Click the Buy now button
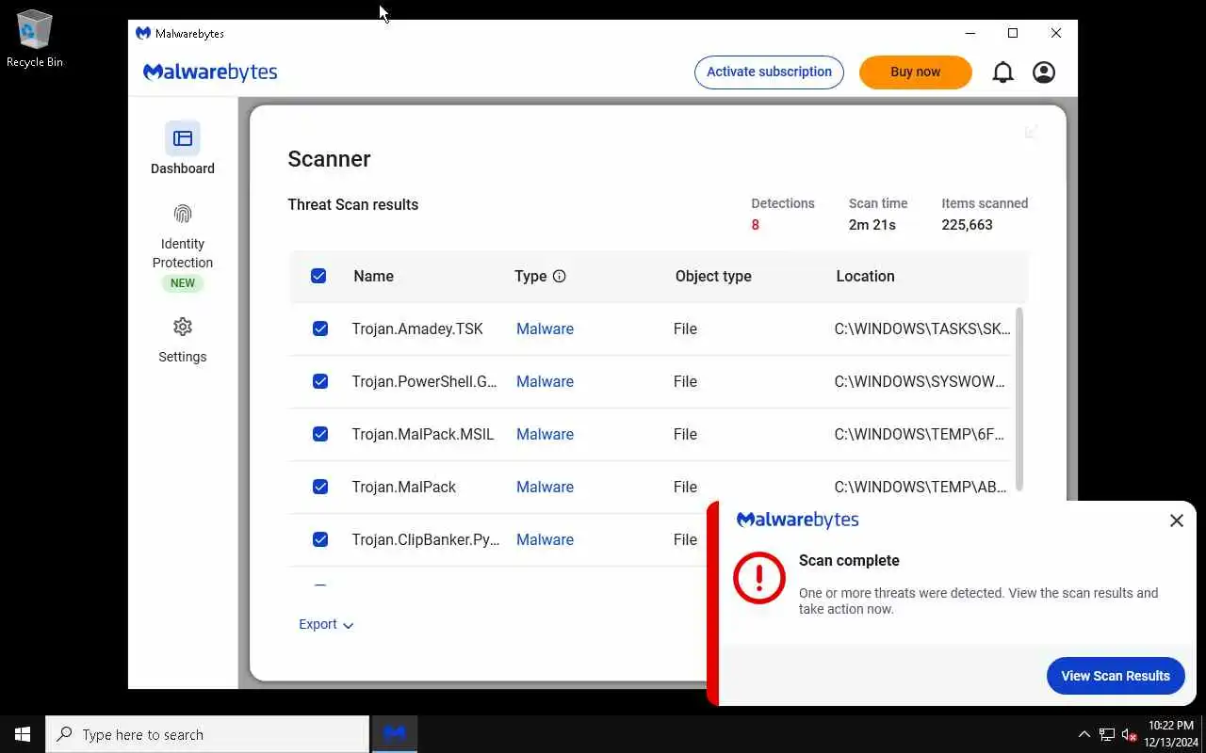Screen dimensions: 1206x753 point(915,72)
